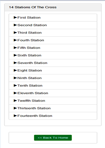This screenshot has width=105, height=148.
Task: Click the triangle icon beside Fifth Station
Action: point(15,48)
